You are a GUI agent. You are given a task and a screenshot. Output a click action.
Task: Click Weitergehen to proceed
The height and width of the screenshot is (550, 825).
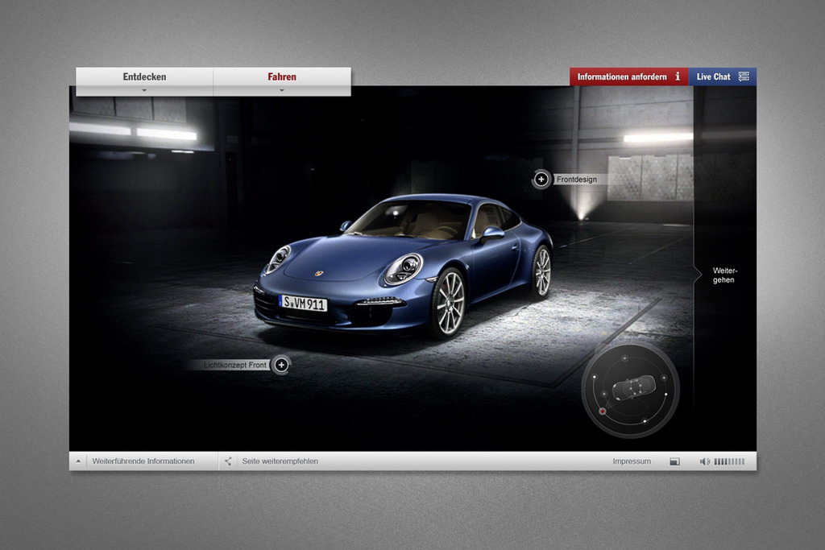coord(723,275)
